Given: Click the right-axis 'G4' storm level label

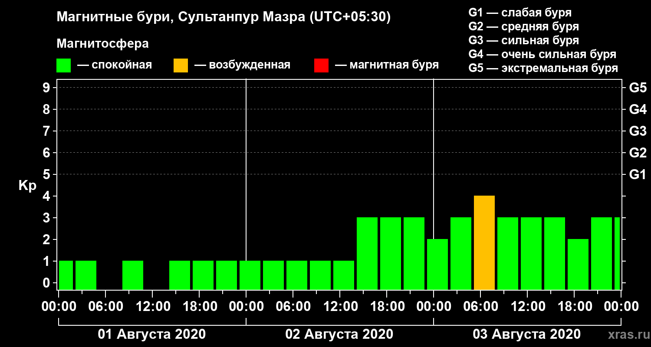Looking at the screenshot, I should click(x=638, y=109).
